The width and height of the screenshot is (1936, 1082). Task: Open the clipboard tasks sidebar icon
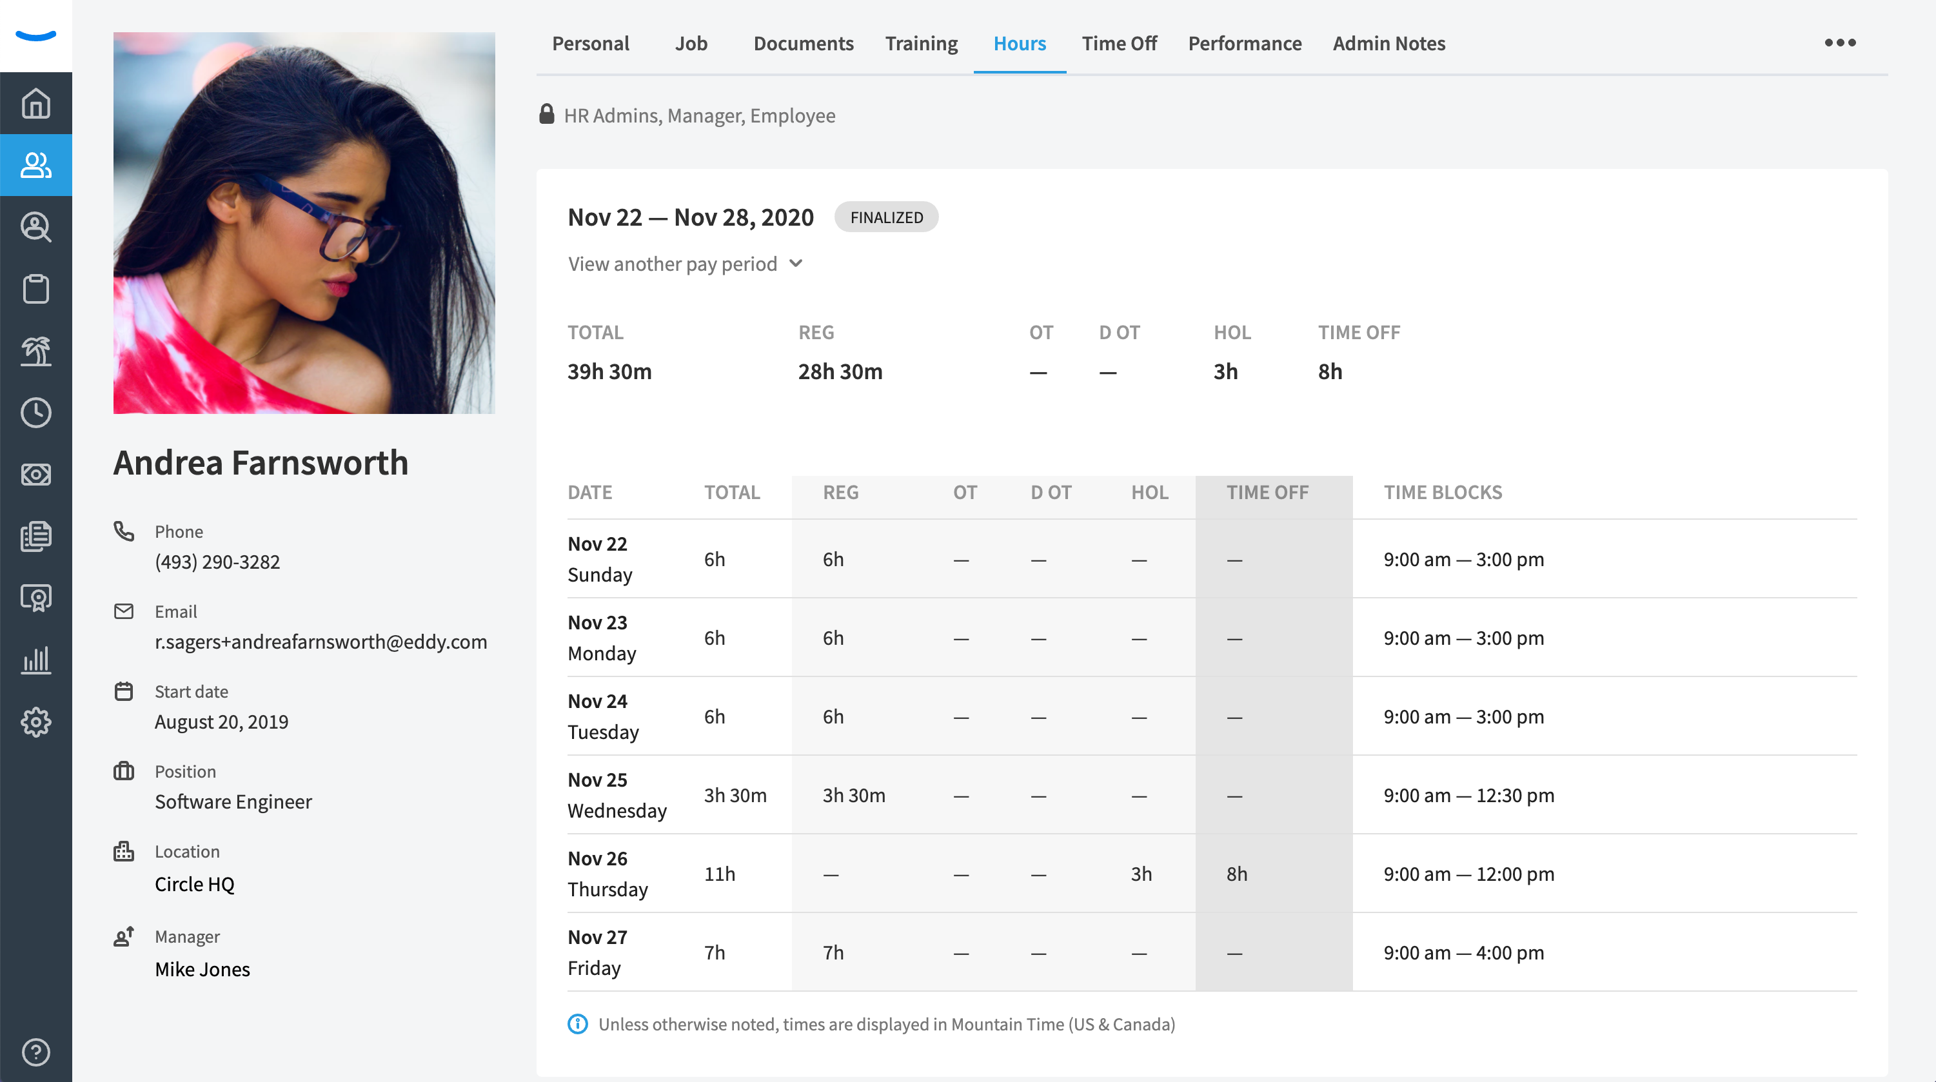tap(35, 288)
